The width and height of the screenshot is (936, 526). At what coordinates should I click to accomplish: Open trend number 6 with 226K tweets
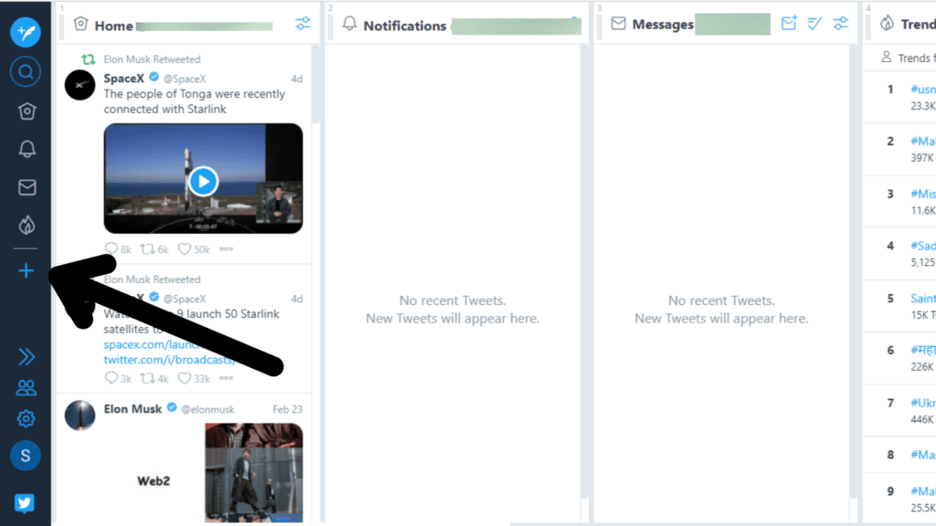[923, 350]
